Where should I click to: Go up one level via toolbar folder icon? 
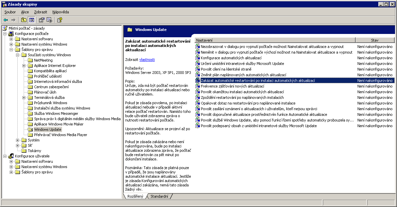click(x=24, y=20)
